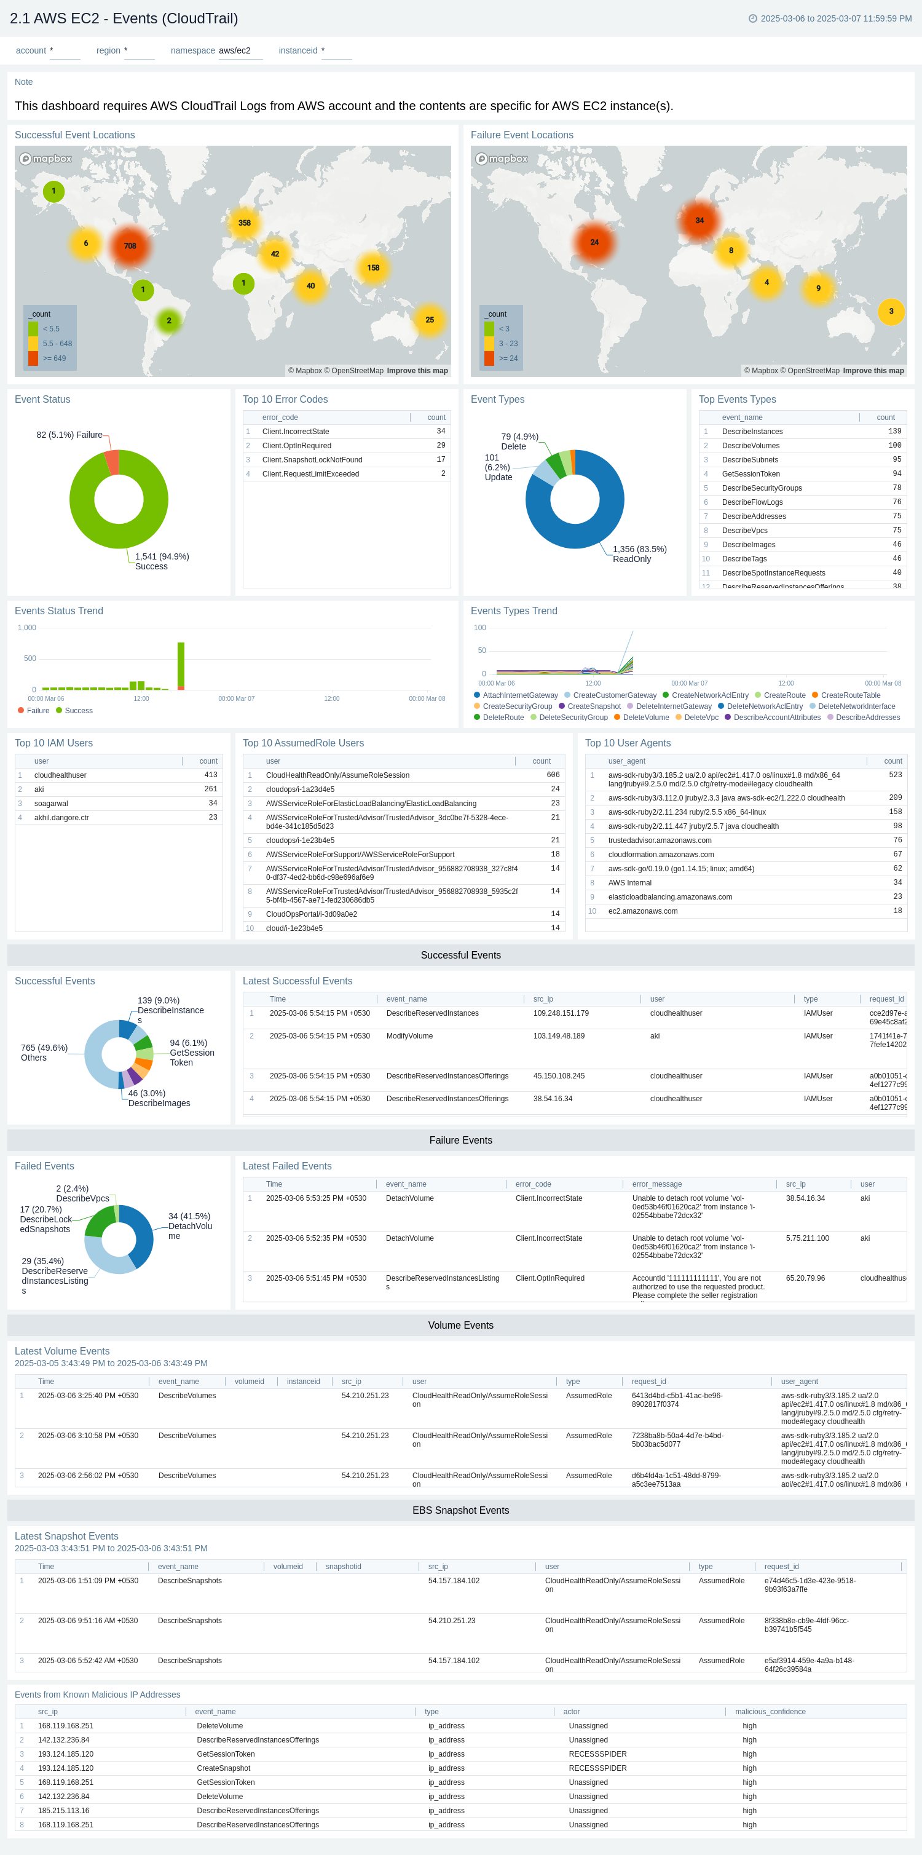Open Improve this map on failure map
This screenshot has height=1855, width=922.
pos(873,371)
